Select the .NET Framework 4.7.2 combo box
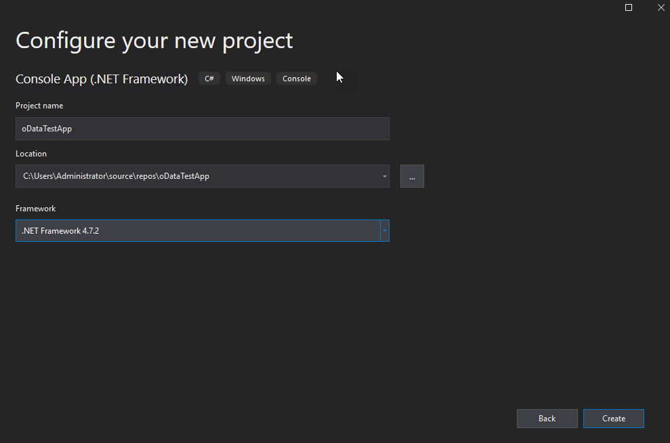Screen dimensions: 670x443 coord(196,231)
